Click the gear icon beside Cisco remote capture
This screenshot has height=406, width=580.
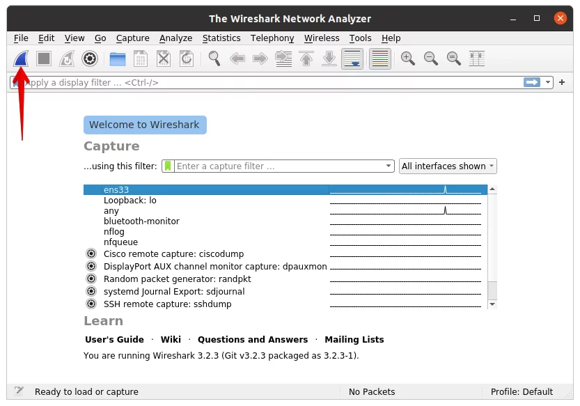tap(91, 253)
